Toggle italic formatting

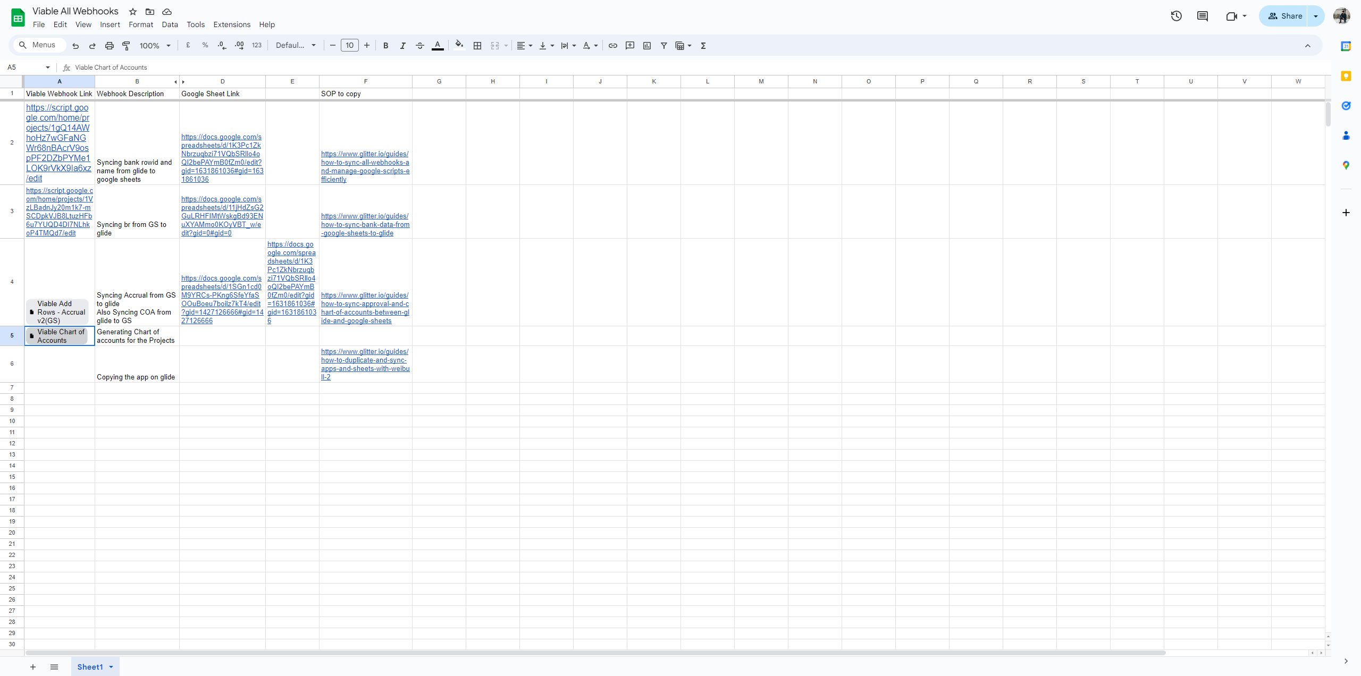(x=403, y=46)
